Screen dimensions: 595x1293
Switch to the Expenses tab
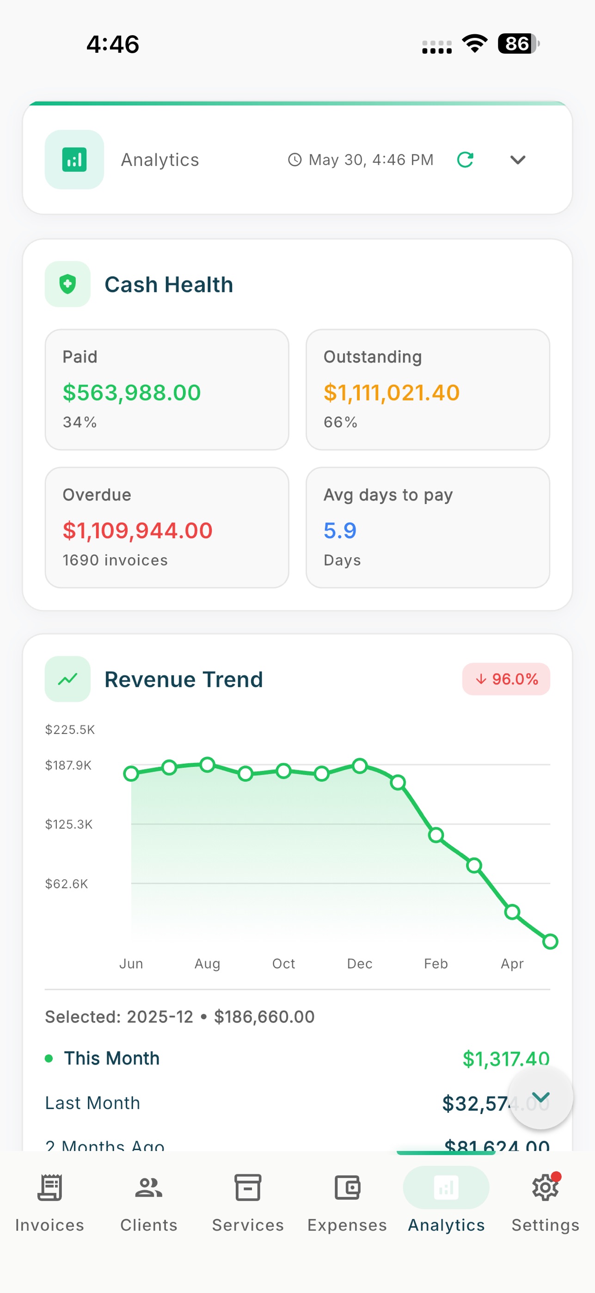pyautogui.click(x=347, y=1203)
